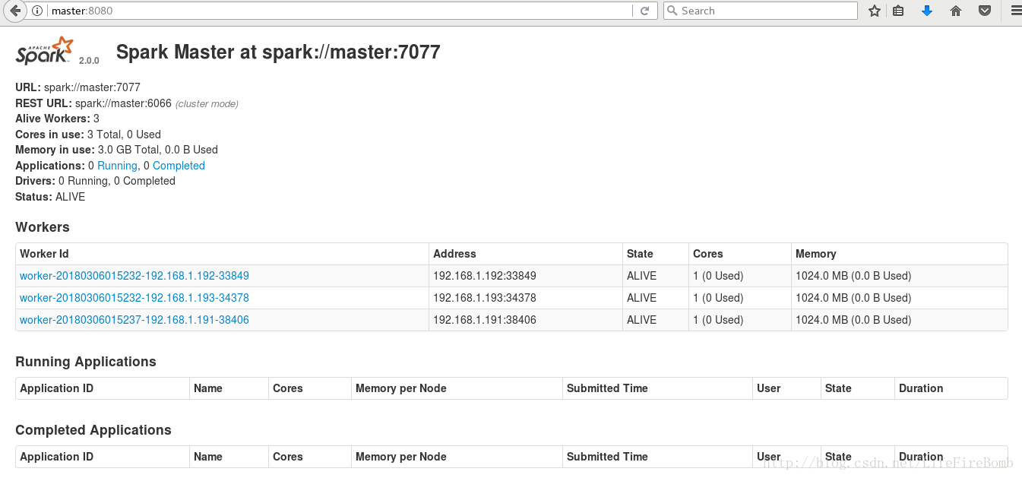Click the Cores in use summary line
Screen dimensions: 1022x478
(88, 135)
